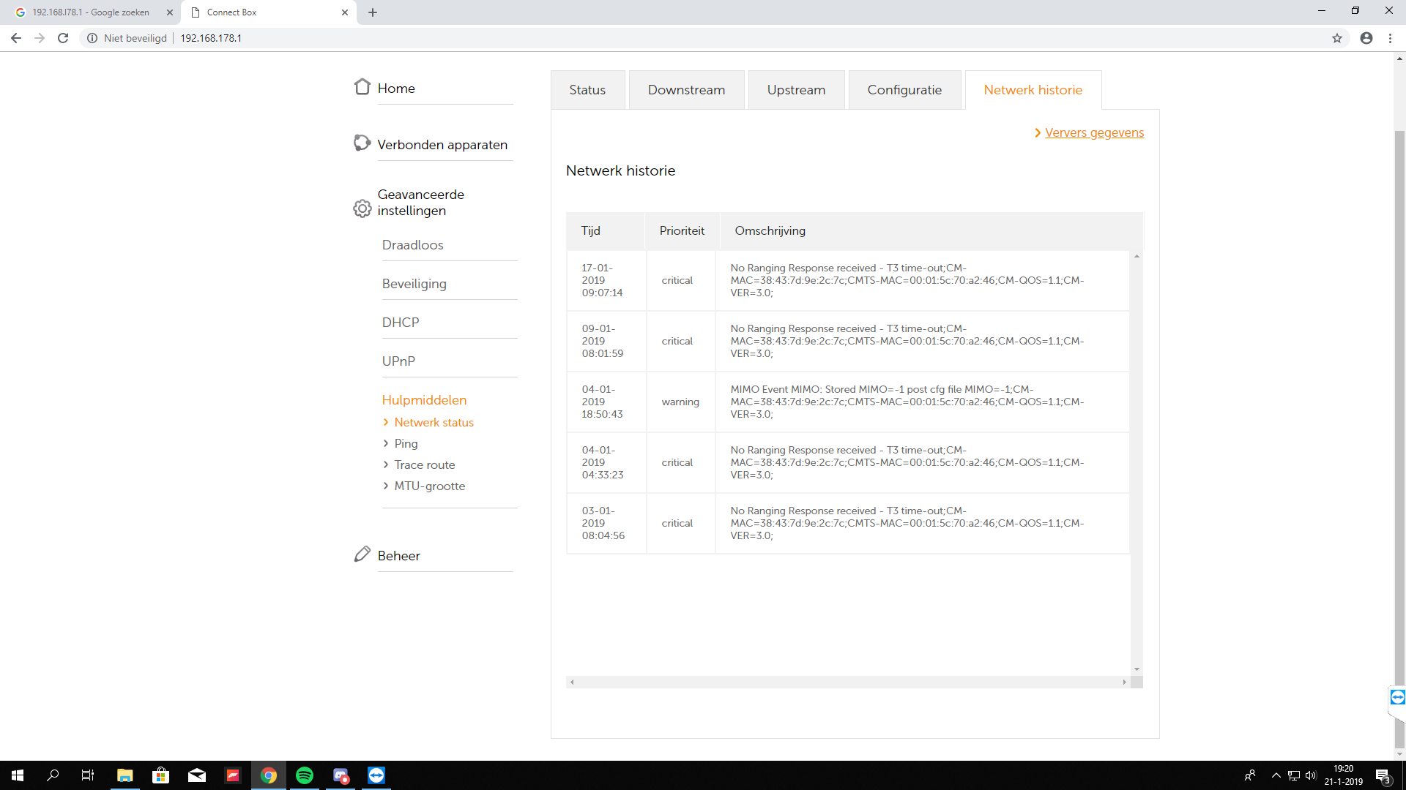1406x790 pixels.
Task: Reload the page with browser refresh icon
Action: click(x=63, y=38)
